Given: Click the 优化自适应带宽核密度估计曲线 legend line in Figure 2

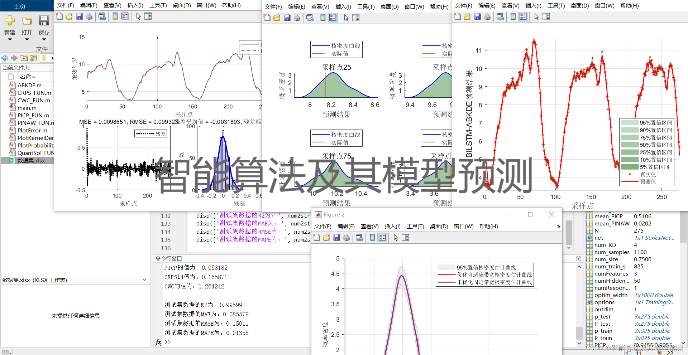Looking at the screenshot, I should point(446,275).
